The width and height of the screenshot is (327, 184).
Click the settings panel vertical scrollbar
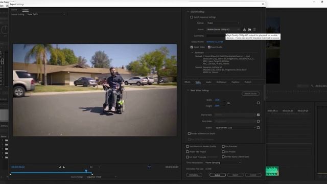[x=265, y=92]
